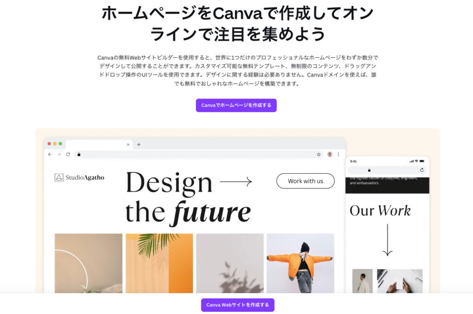Screen dimensions: 473x314
Task: Click the Studio Agatho logo
Action: [x=79, y=177]
